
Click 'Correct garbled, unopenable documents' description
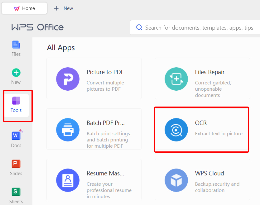click(213, 89)
